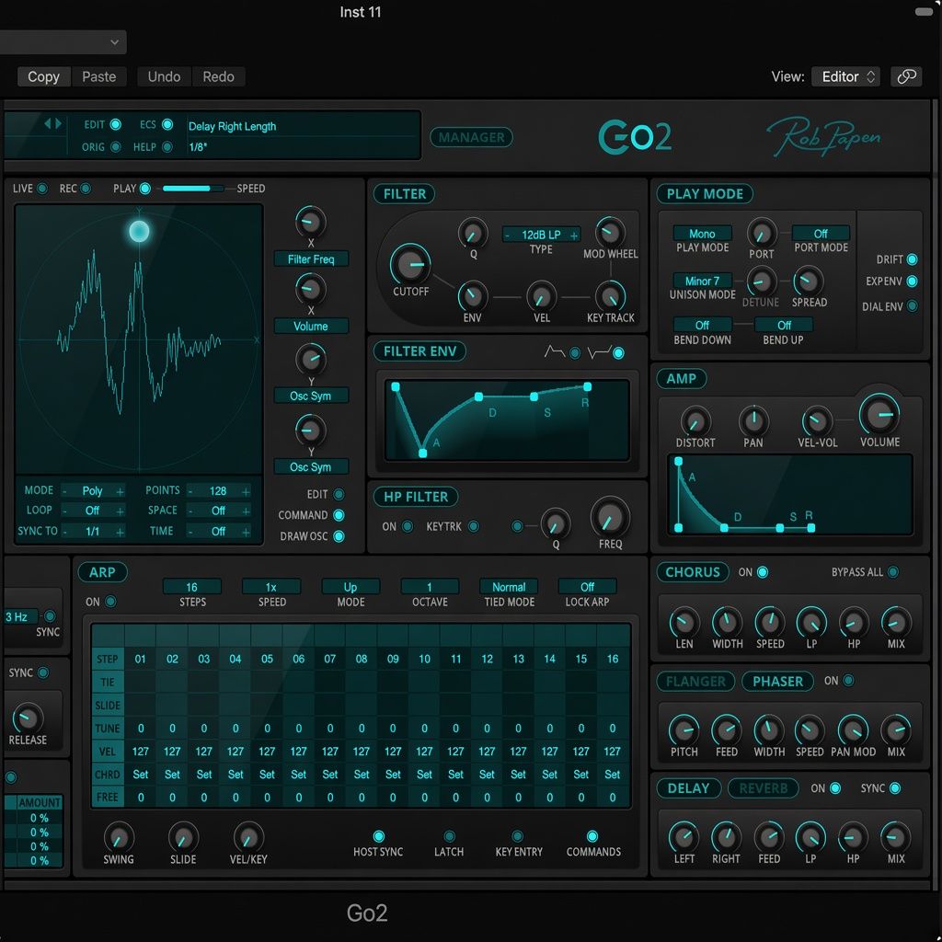Click the MOD WHEEL knob
The height and width of the screenshot is (942, 942).
point(610,232)
